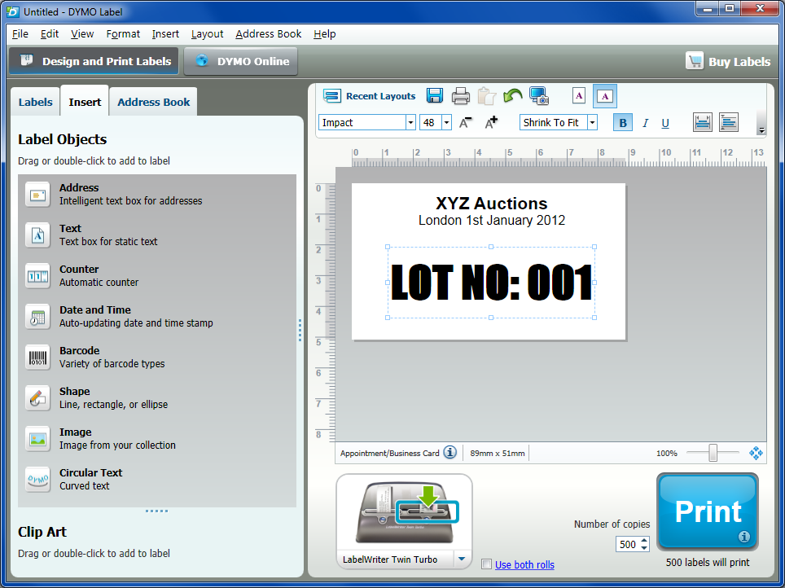Switch to the Address Book tab
The height and width of the screenshot is (588, 785).
153,102
